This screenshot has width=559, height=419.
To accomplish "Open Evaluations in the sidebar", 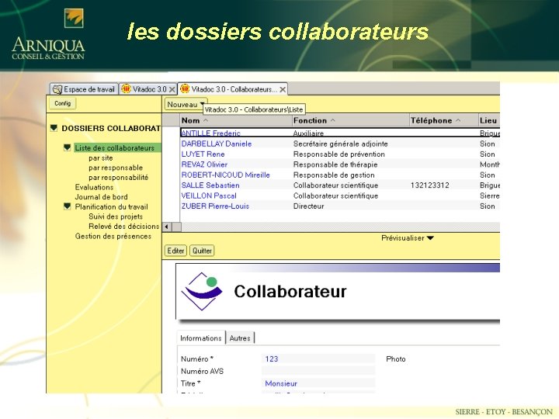I will click(x=94, y=187).
